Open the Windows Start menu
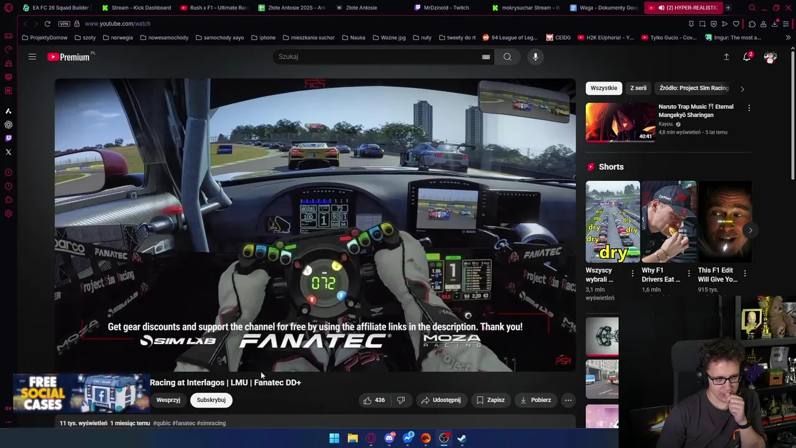Screen dimensions: 796x448 tap(334, 438)
